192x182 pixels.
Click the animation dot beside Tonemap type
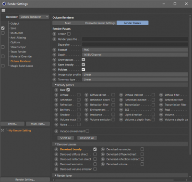(x=54, y=79)
